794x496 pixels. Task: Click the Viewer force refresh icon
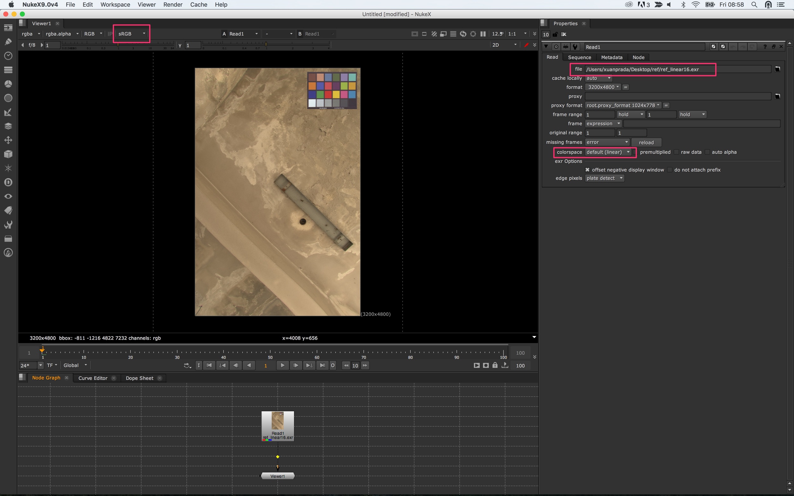click(x=463, y=34)
